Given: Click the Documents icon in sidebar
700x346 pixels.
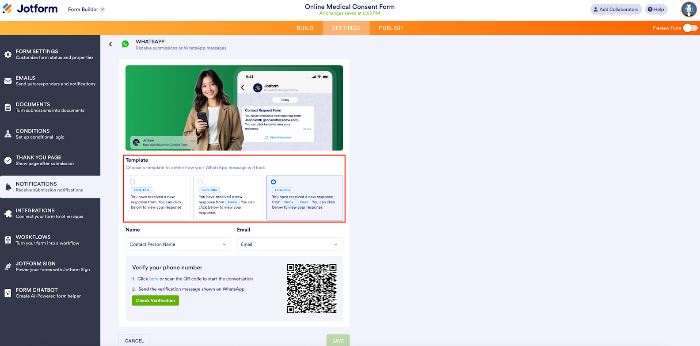Looking at the screenshot, I should point(8,107).
